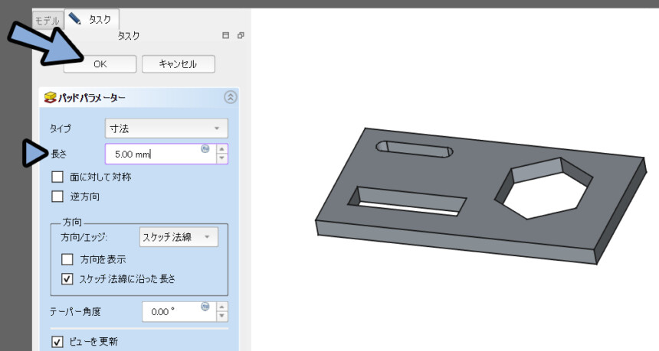Click the rounded slot hole on model
The height and width of the screenshot is (351, 659).
[x=415, y=149]
